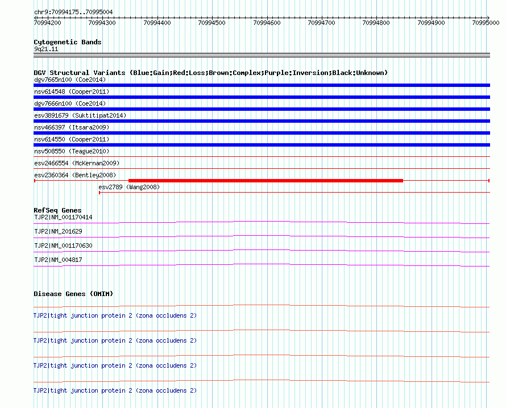506x408 pixels.
Task: Click the chr9:70994175..70995004 coordinate label
Action: 73,12
